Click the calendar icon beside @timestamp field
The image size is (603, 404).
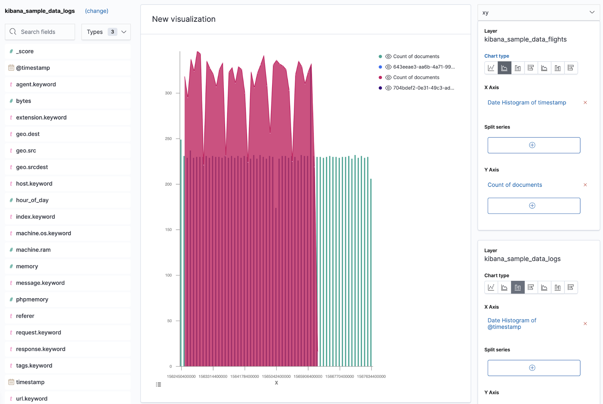pos(11,68)
